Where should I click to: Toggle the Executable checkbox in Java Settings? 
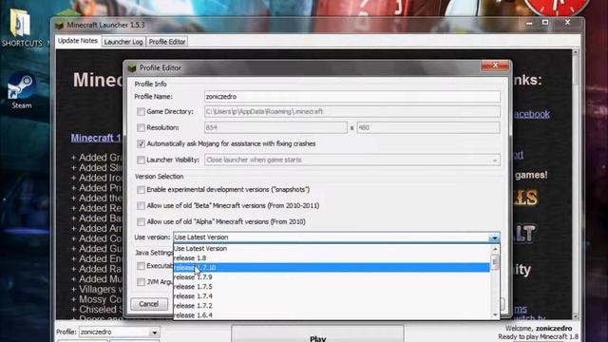coord(141,266)
